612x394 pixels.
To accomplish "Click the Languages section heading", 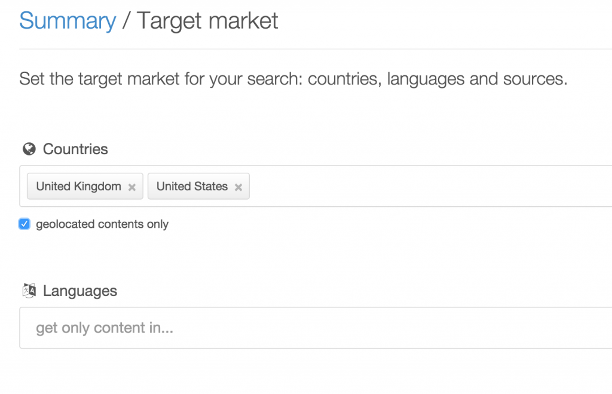I will pos(80,291).
